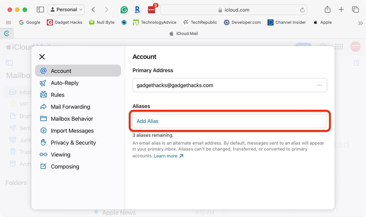Click the icloud.com address bar
The width and height of the screenshot is (366, 217).
click(x=233, y=10)
